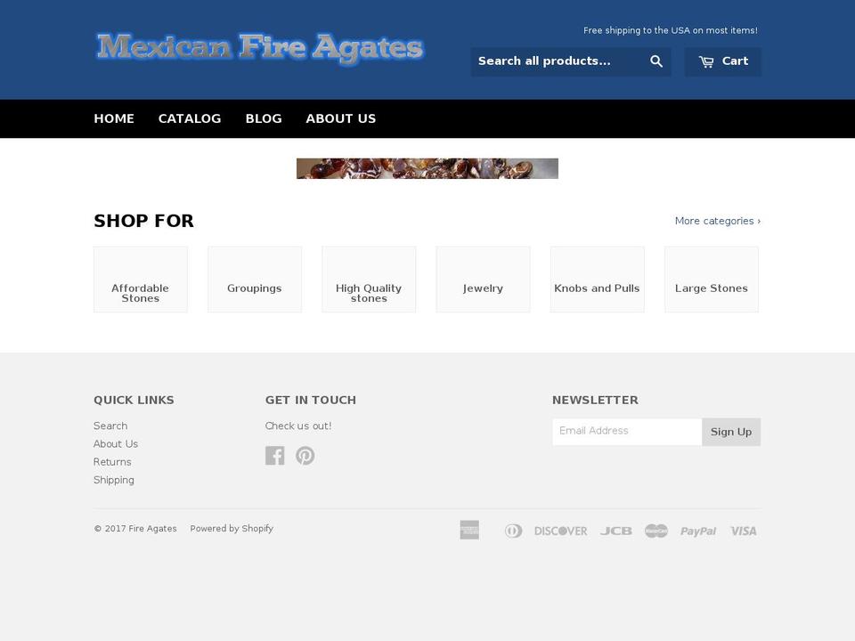This screenshot has width=855, height=641.
Task: Open the Facebook page icon
Action: point(275,456)
